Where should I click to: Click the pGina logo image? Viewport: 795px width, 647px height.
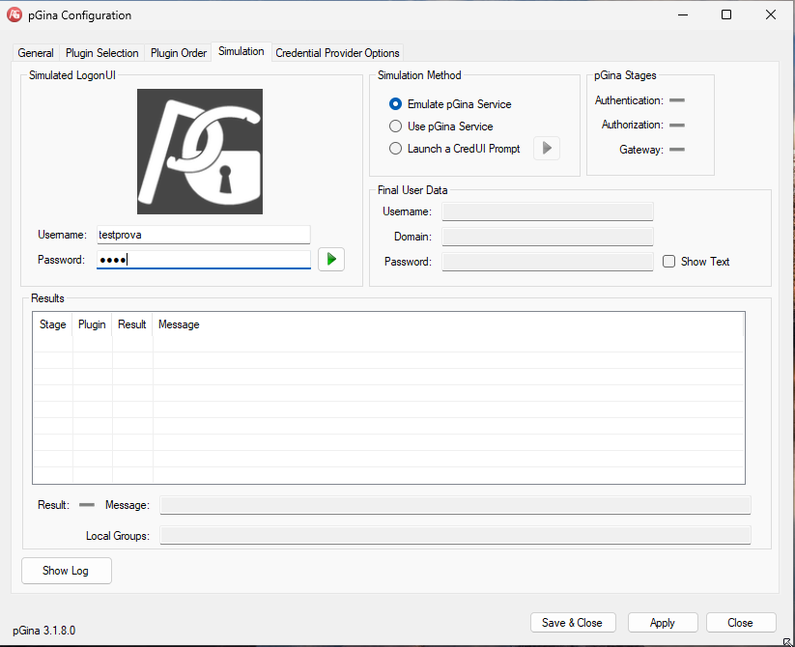(200, 152)
